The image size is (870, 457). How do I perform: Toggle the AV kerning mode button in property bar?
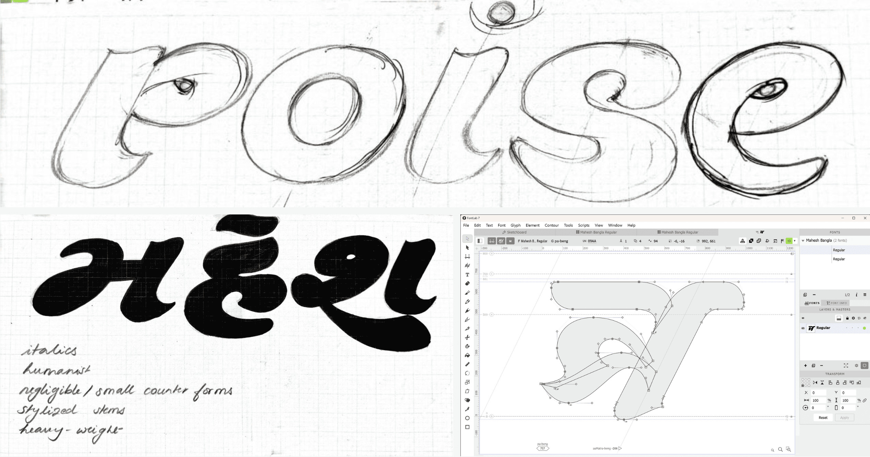pyautogui.click(x=501, y=241)
